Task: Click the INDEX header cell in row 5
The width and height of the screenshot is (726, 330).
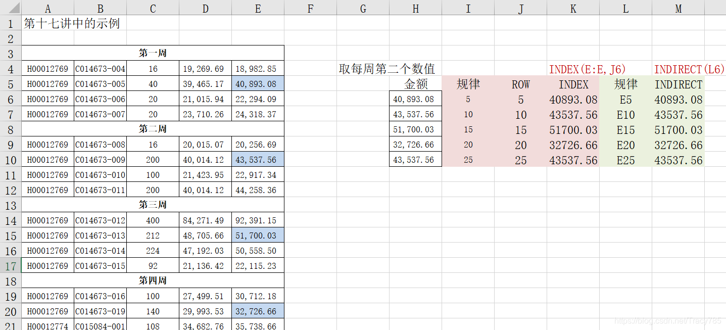Action: point(573,84)
